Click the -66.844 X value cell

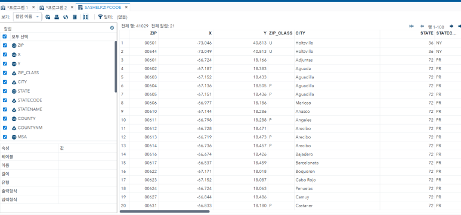pos(186,197)
